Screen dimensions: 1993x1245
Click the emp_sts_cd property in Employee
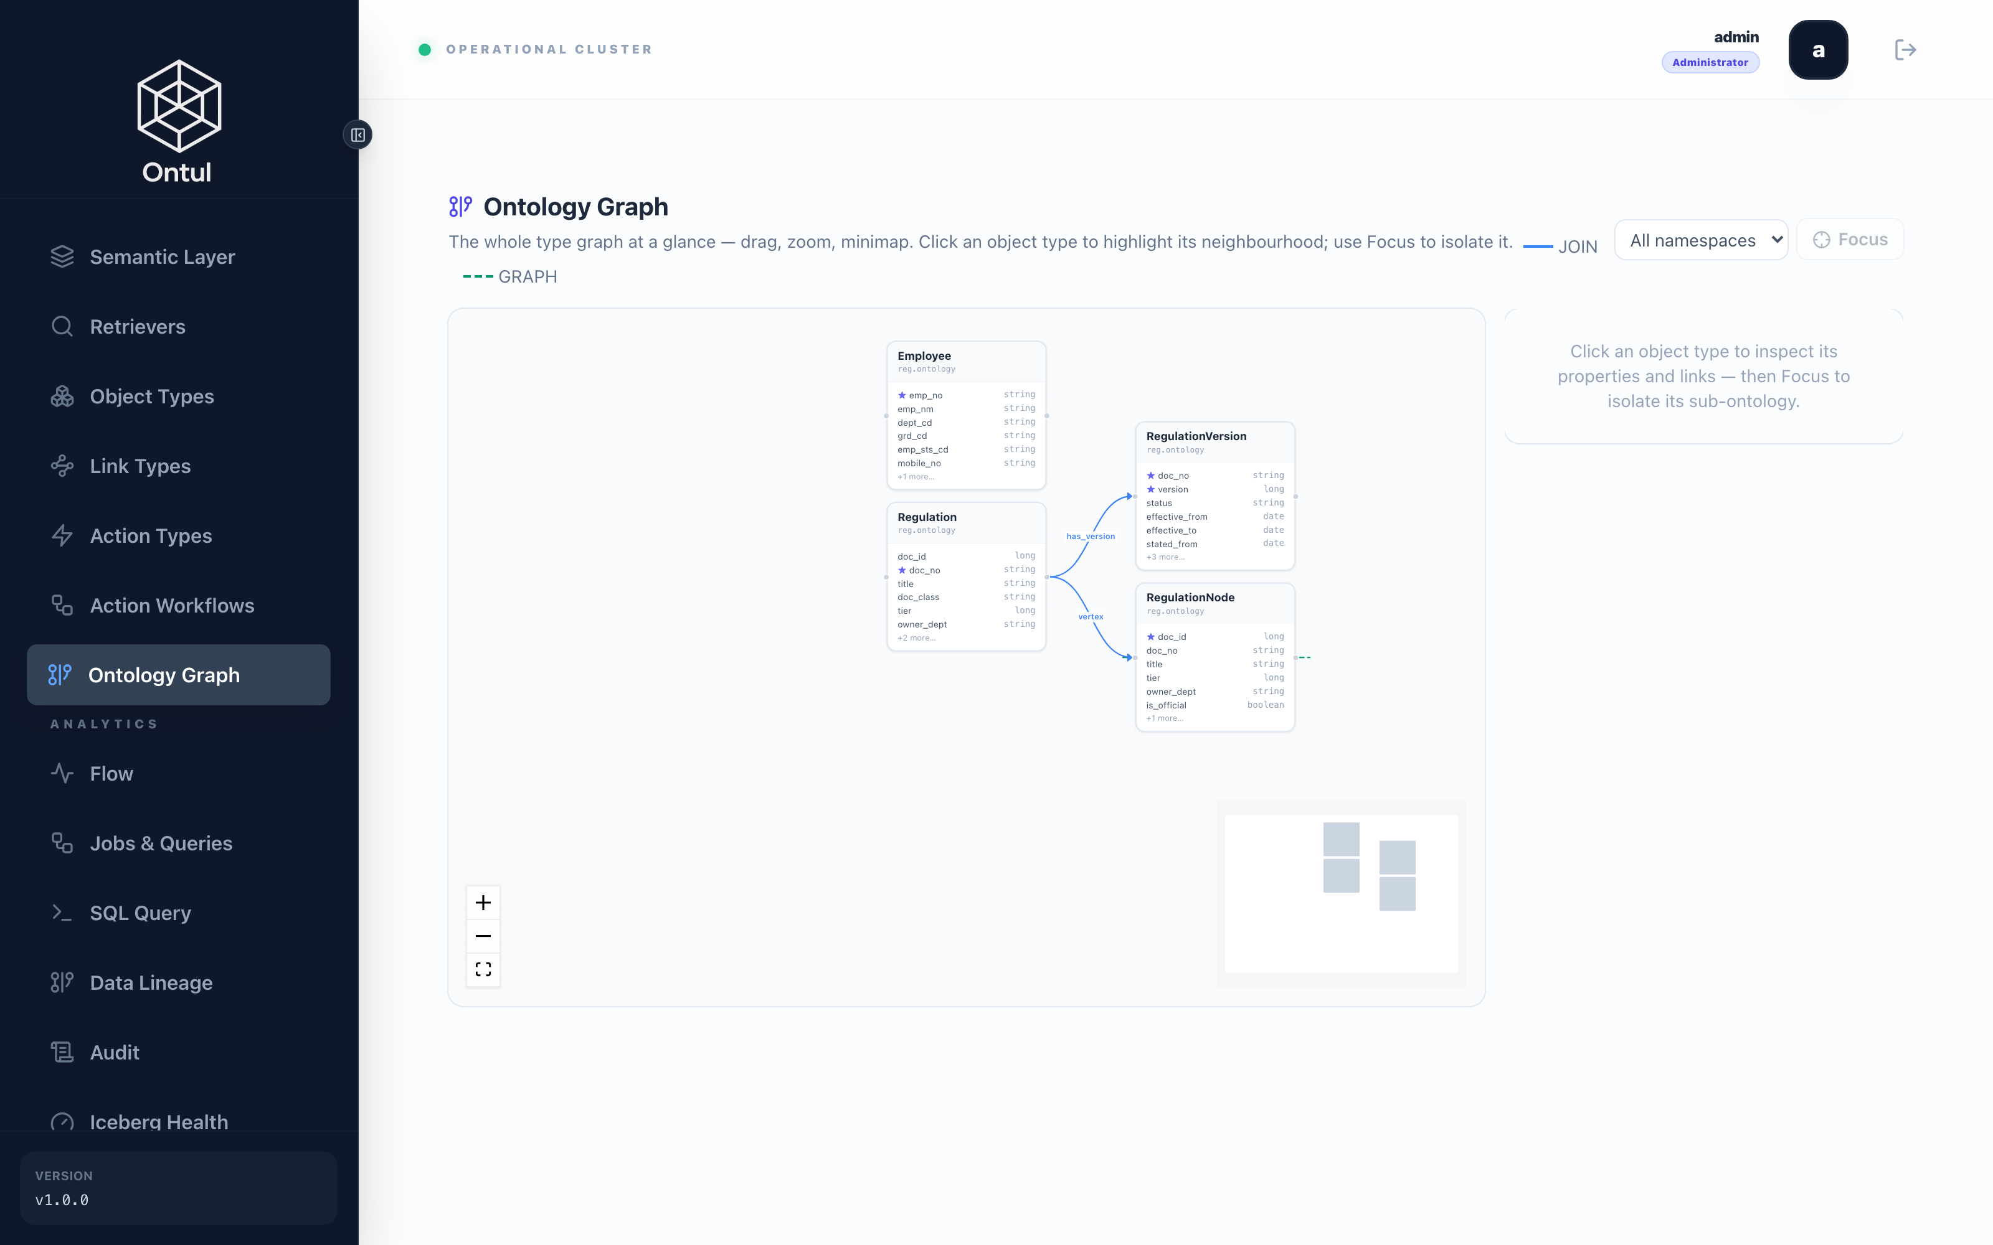(966, 449)
